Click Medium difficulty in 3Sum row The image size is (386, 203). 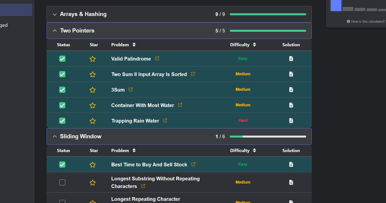click(243, 89)
